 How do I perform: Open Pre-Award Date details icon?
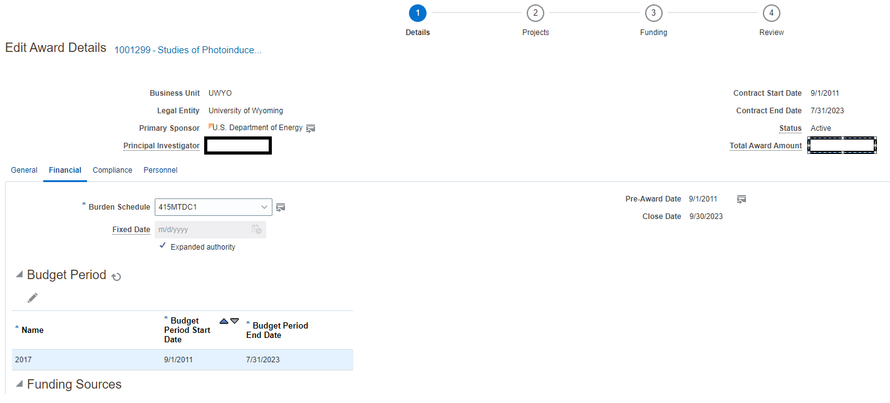(x=742, y=200)
